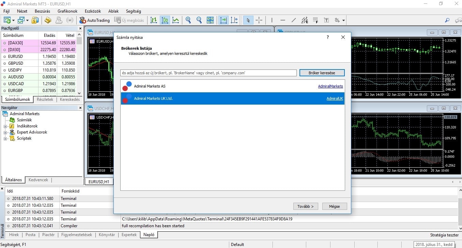Zoom in on the chart
The height and width of the screenshot is (248, 462).
(x=188, y=20)
